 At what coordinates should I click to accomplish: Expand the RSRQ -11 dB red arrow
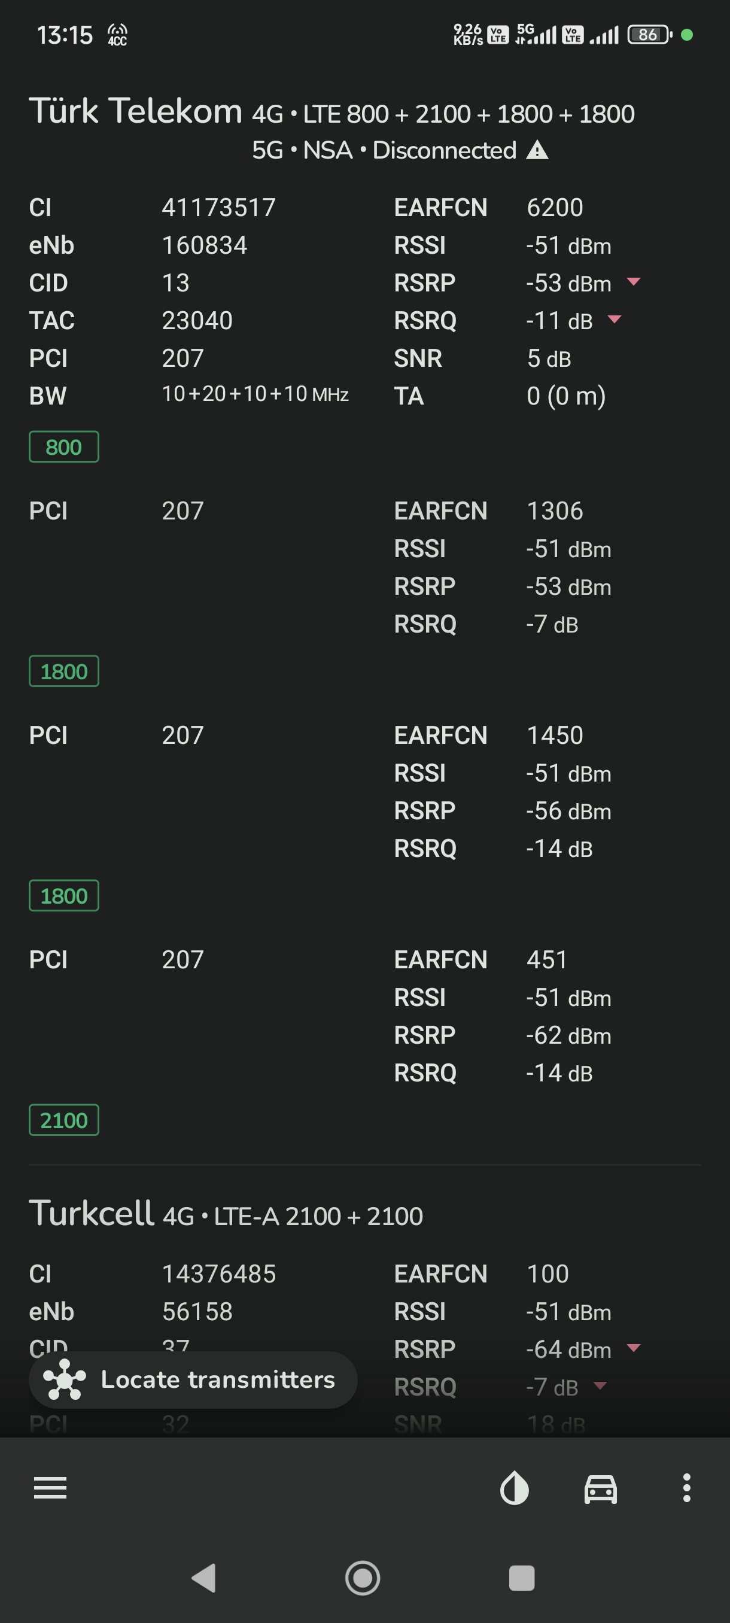pos(615,320)
